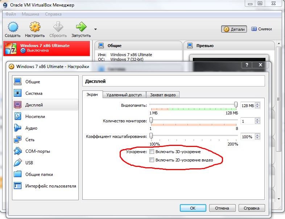Click Справка button in settings dialog
The height and width of the screenshot is (219, 285).
252,208
